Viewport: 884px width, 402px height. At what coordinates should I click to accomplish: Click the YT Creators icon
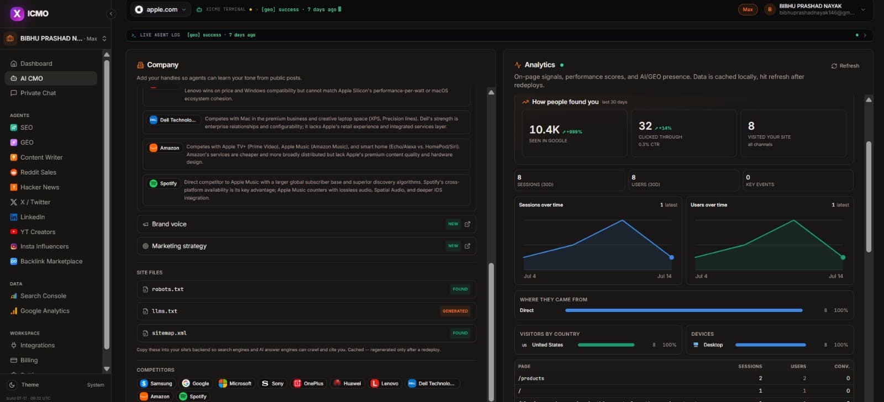[x=14, y=232]
